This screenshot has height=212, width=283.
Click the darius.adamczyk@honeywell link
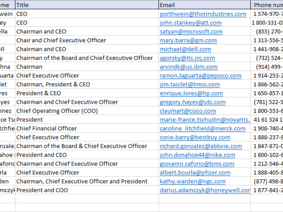(205, 191)
